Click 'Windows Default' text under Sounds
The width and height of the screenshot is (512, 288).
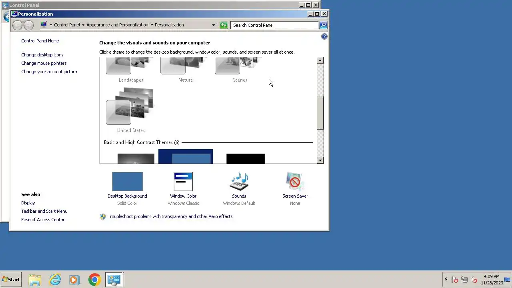(239, 203)
